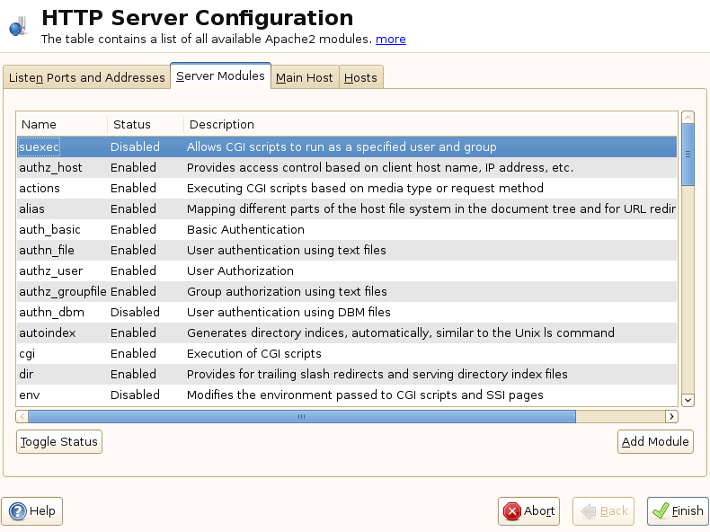Click the Help button
710x532 pixels.
tap(32, 511)
